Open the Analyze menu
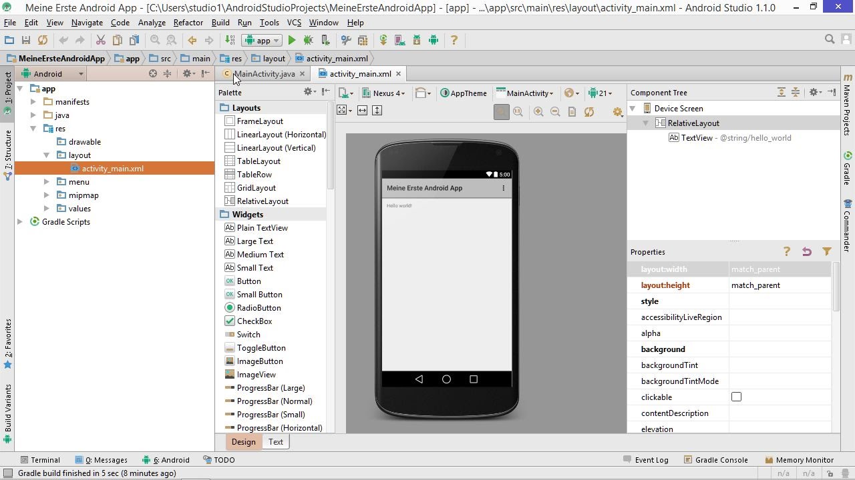 152,22
